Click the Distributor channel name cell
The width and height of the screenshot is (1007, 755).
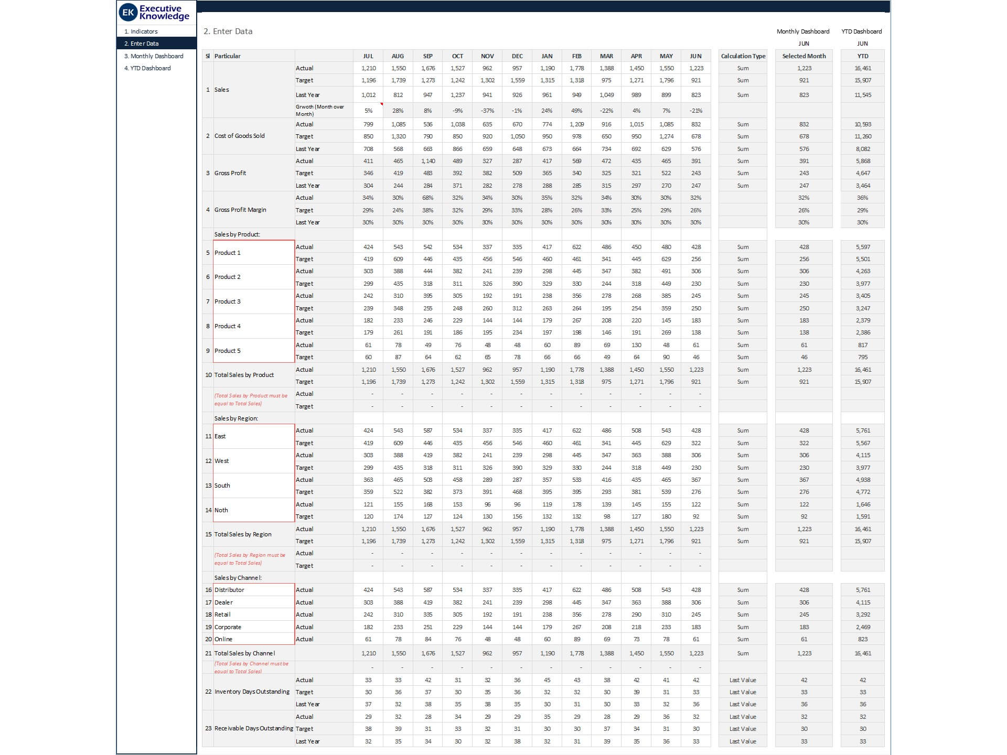coord(253,590)
